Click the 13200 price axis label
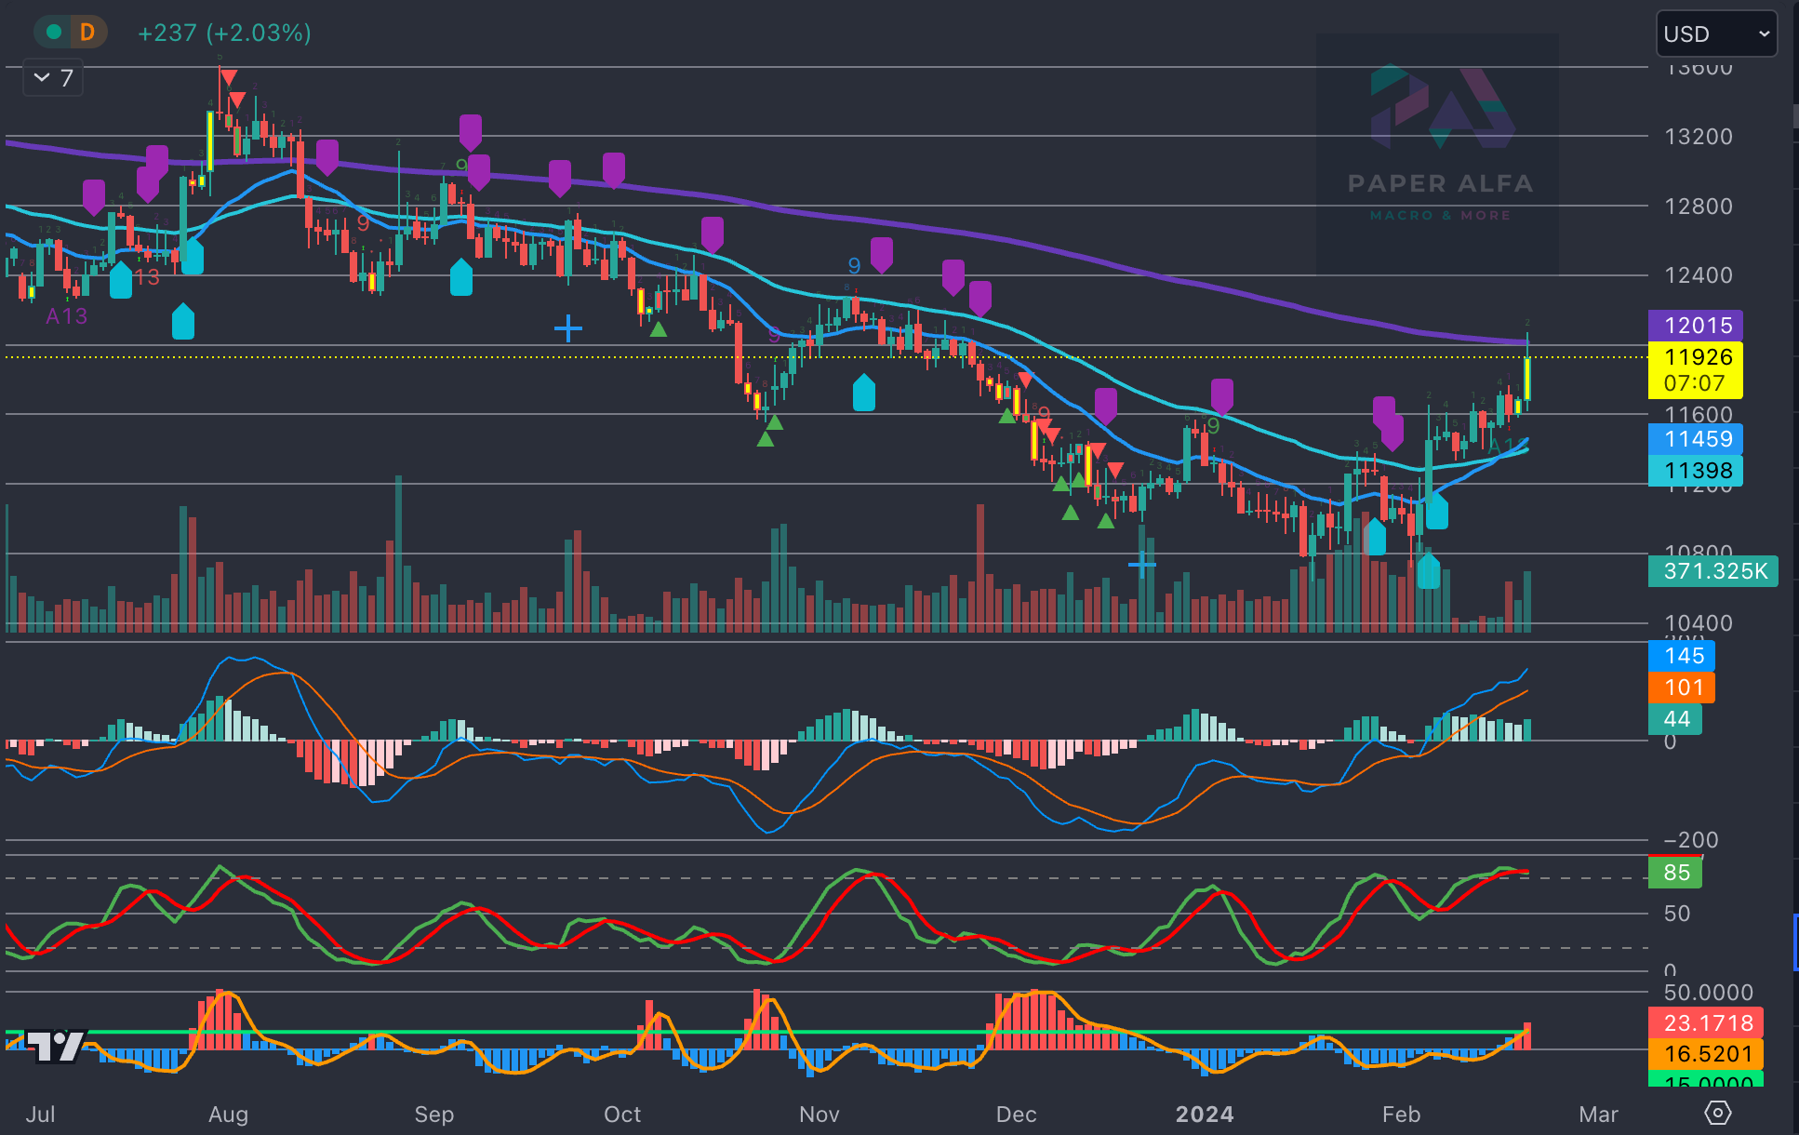1799x1135 pixels. pyautogui.click(x=1699, y=137)
